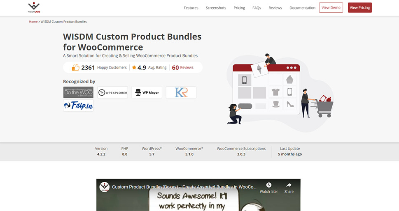The image size is (399, 211).
Task: Click the Recognized by label
Action: coord(79,81)
